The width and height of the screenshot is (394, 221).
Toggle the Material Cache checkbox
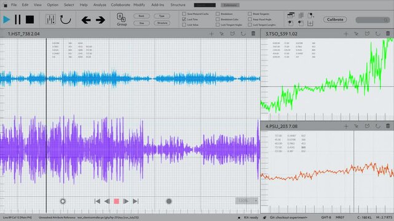[x=184, y=14]
